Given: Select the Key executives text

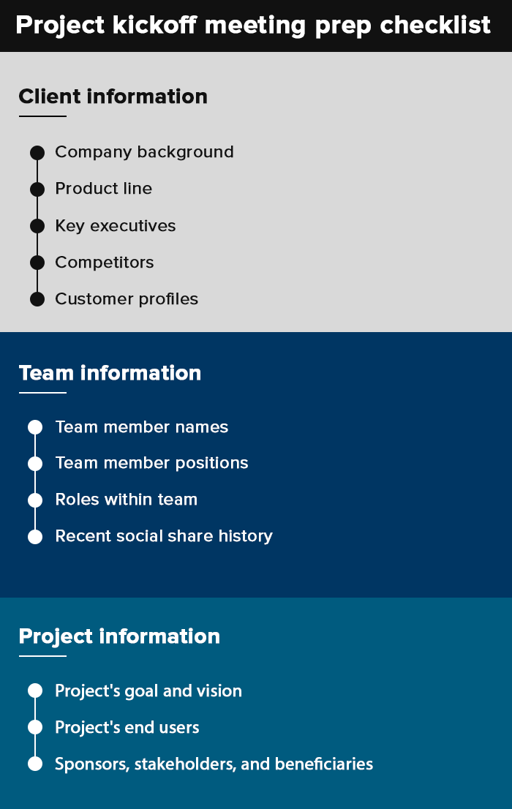Looking at the screenshot, I should coord(116,225).
